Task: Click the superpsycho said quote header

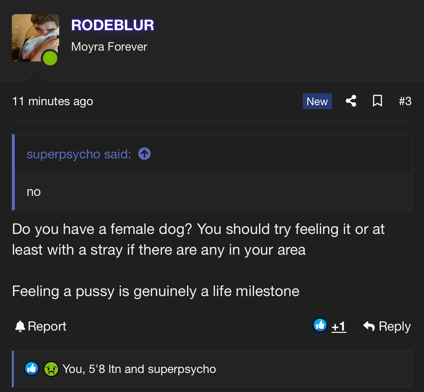Action: 79,154
